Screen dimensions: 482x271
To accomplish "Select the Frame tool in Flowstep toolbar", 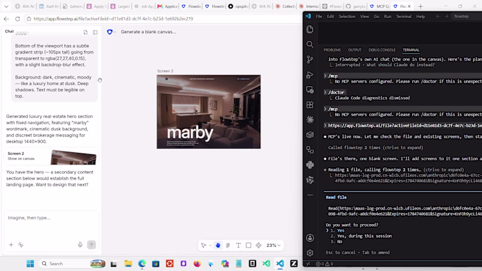I will click(228, 245).
